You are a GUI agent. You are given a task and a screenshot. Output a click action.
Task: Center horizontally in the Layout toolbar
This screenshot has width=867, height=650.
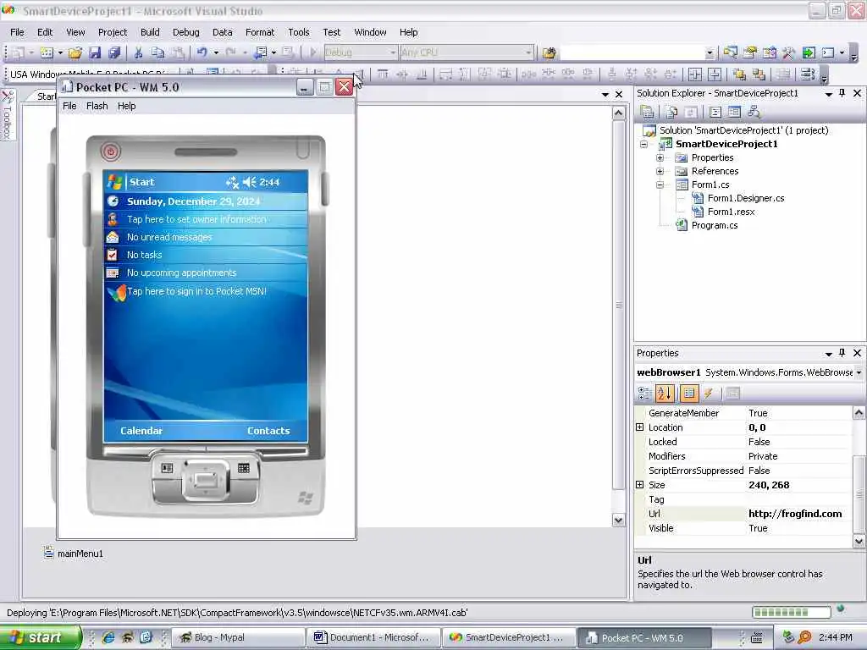(695, 74)
